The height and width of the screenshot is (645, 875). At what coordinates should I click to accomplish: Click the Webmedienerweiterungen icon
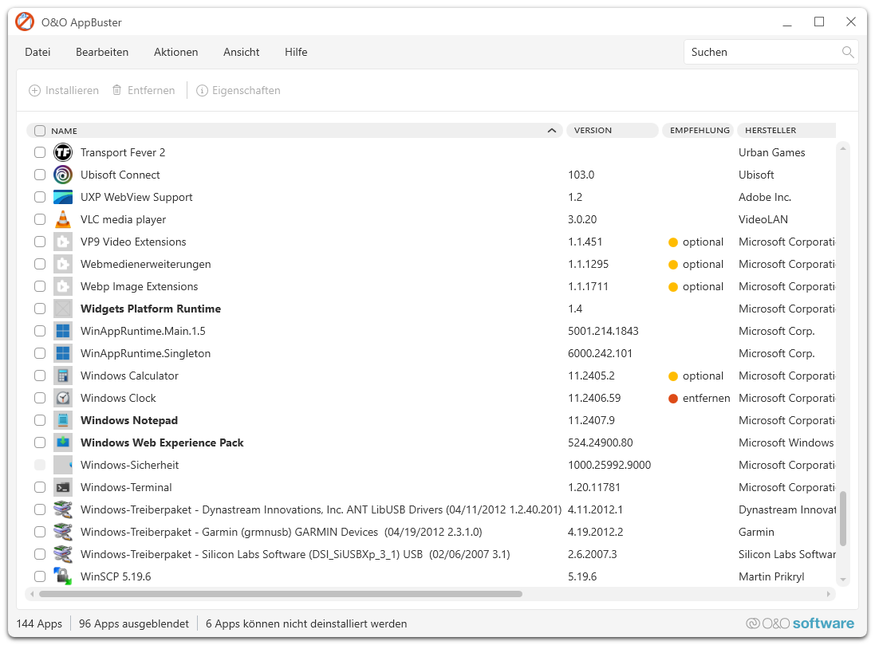[x=63, y=264]
